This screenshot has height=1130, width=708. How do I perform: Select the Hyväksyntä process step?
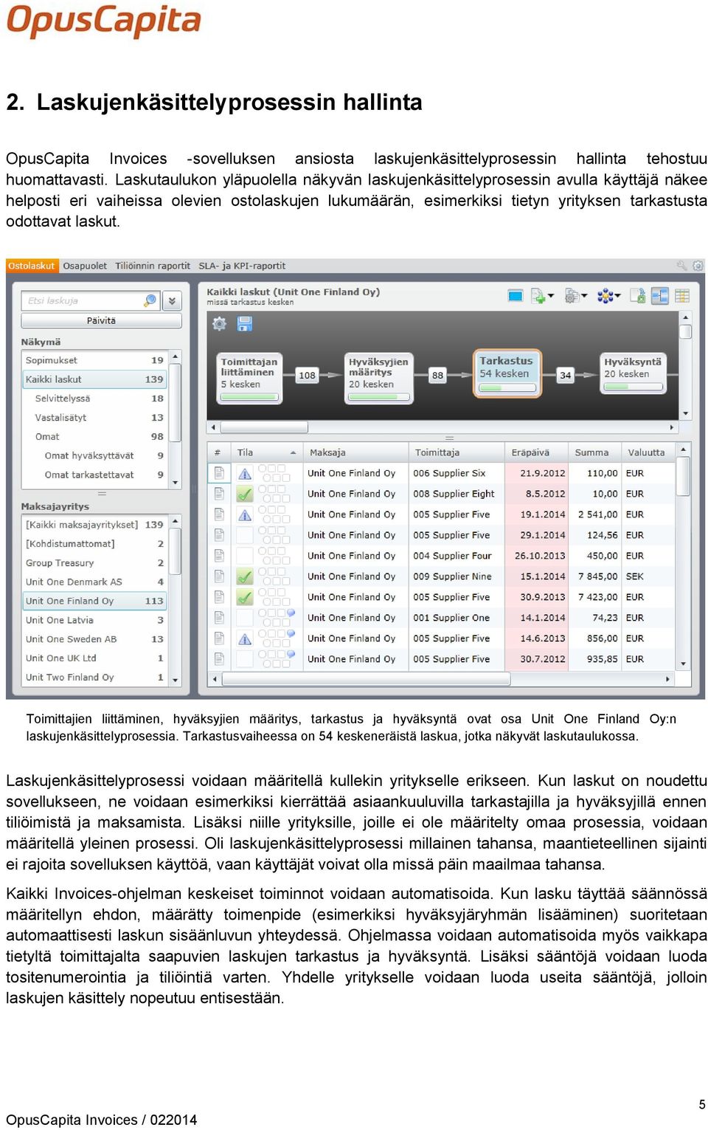[x=634, y=373]
